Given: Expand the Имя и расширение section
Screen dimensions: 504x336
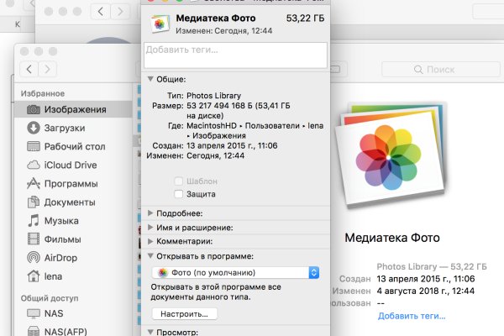Looking at the screenshot, I should (150, 228).
